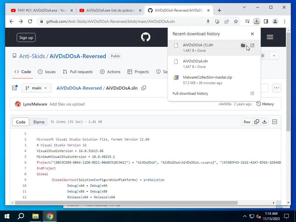Click the share page icon in address bar
Viewport: 296px width, 222px height.
[227, 21]
